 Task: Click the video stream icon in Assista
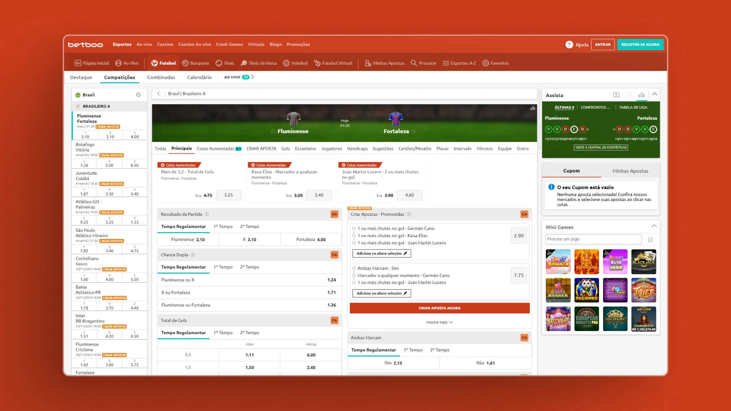pos(616,95)
